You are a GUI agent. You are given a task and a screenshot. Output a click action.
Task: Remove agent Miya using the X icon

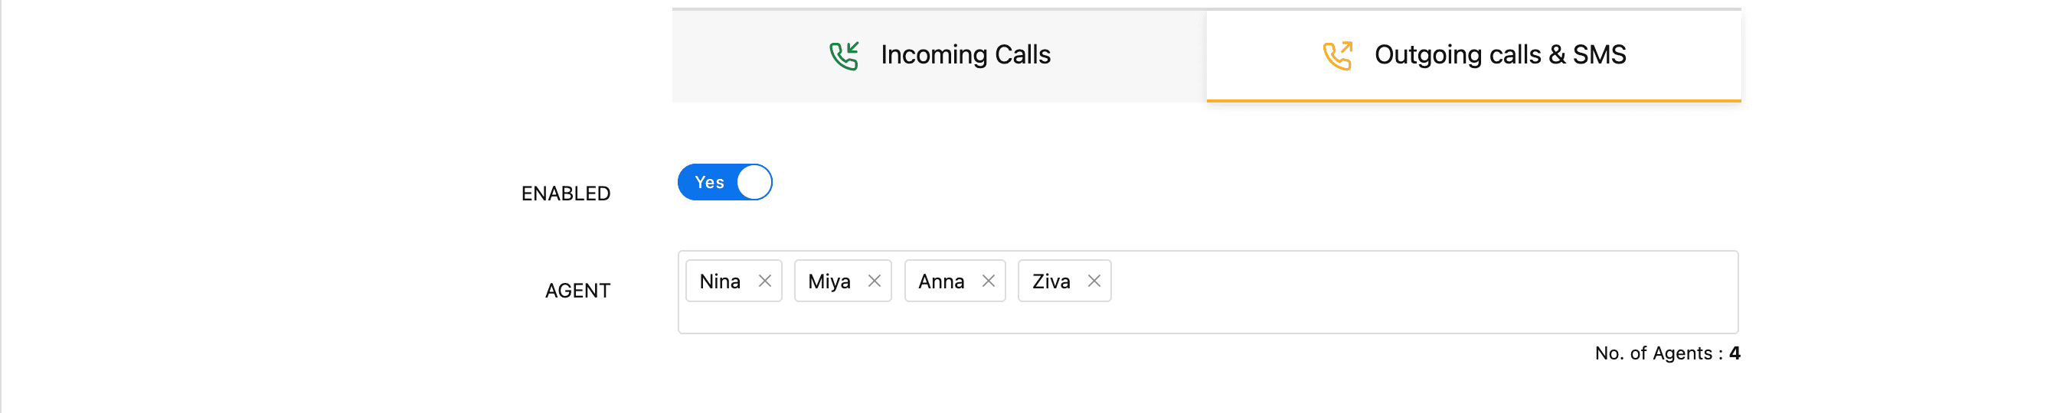pos(874,281)
